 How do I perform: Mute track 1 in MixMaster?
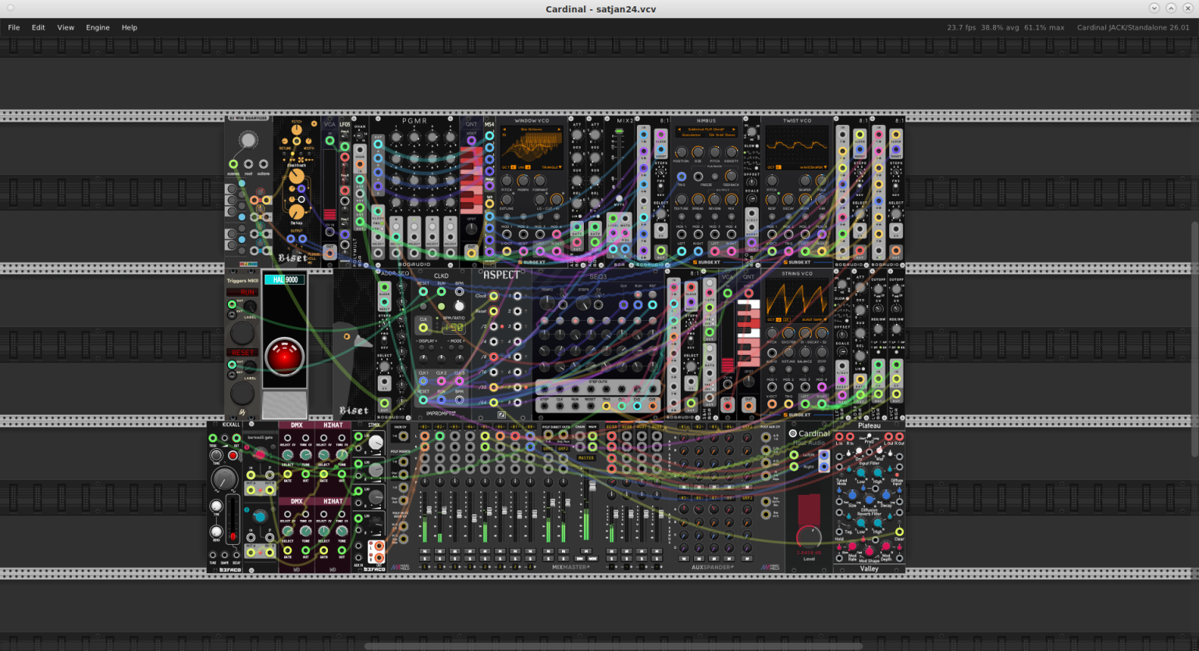click(425, 551)
